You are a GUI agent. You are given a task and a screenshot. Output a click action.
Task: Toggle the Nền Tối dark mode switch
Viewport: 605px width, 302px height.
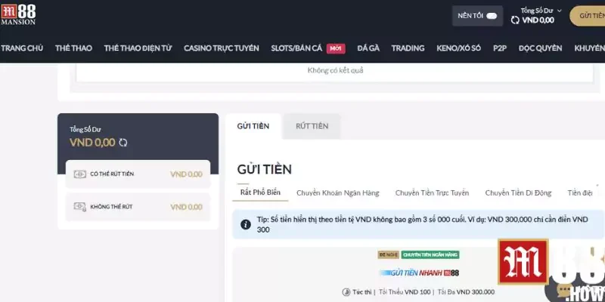tap(492, 15)
